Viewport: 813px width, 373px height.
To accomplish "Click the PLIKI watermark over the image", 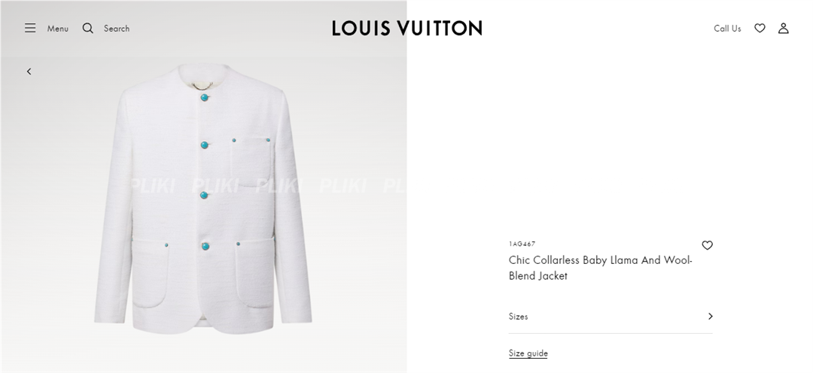I will pos(269,185).
